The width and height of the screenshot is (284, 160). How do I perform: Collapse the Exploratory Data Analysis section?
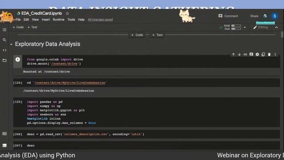(12, 44)
